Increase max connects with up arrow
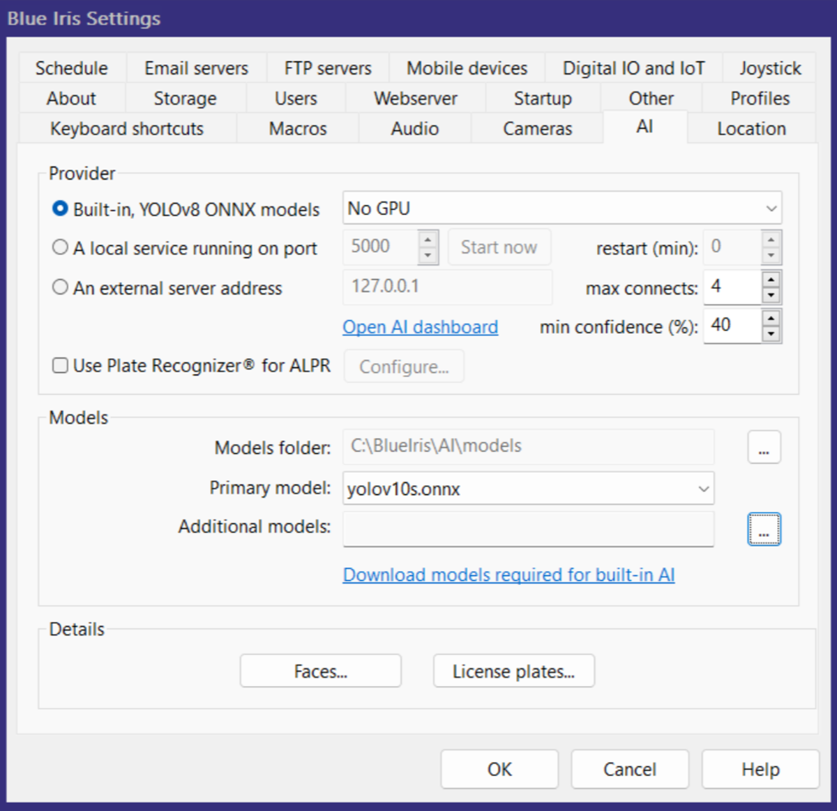 771,279
